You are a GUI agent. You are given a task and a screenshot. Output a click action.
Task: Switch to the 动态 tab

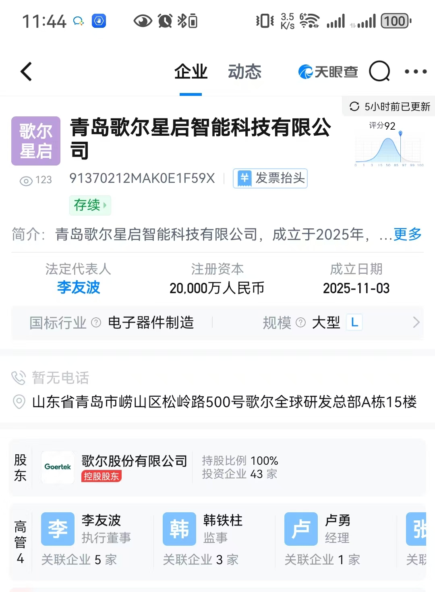point(244,72)
